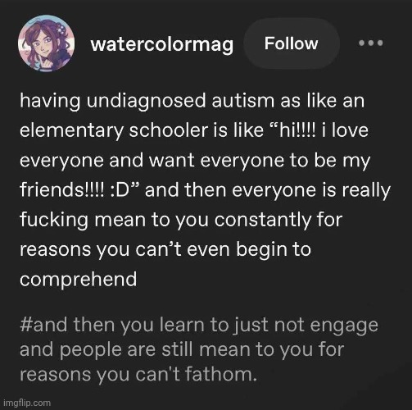Click the word 'undiagnosed' in the first line
The width and height of the screenshot is (412, 410).
(x=146, y=101)
